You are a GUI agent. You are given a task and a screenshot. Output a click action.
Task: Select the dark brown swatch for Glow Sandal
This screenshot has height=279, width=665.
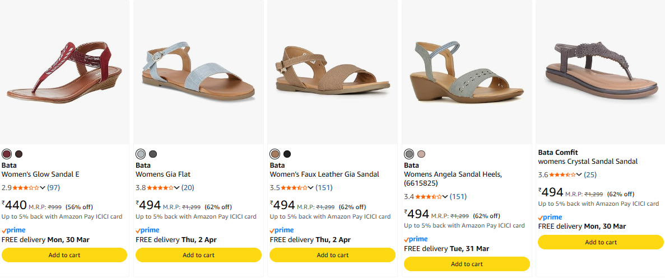[x=19, y=154]
